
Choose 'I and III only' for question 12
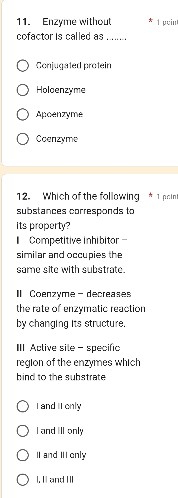pyautogui.click(x=23, y=431)
